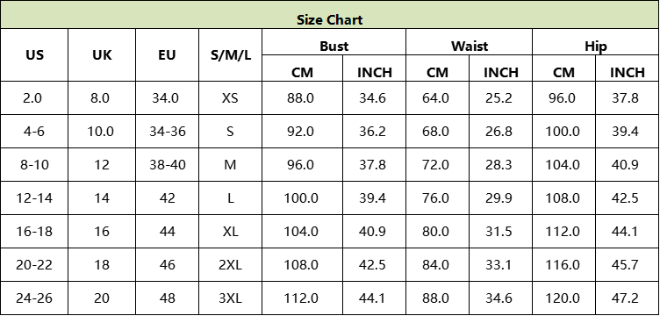Screen dimensions: 660x316
Task: Click the UK size 10.0 cell
Action: (x=102, y=132)
